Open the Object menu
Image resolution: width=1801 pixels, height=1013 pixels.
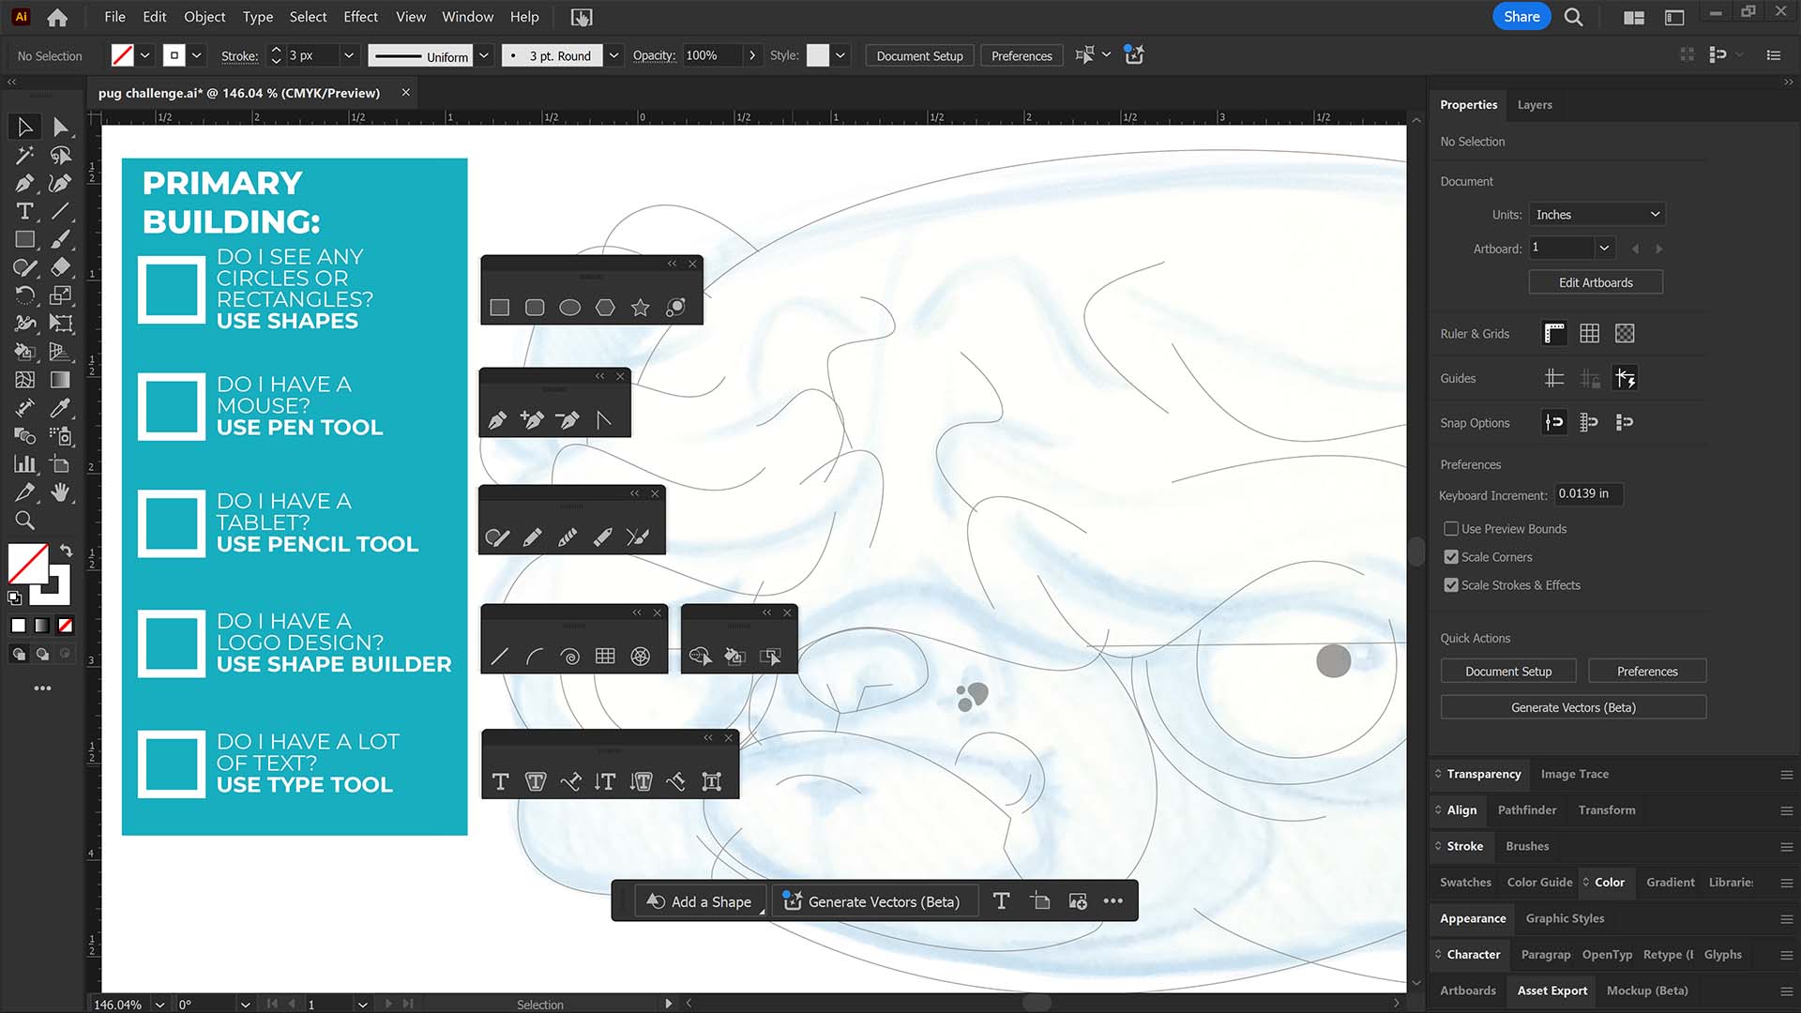click(x=204, y=17)
